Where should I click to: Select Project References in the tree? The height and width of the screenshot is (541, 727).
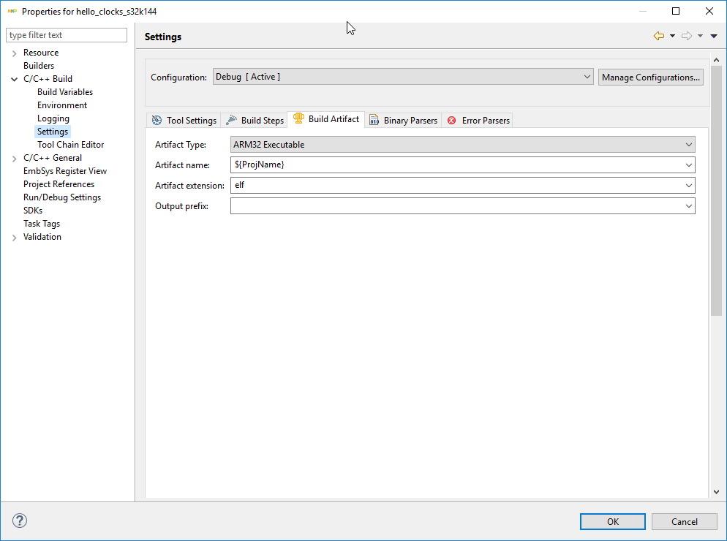coord(59,184)
